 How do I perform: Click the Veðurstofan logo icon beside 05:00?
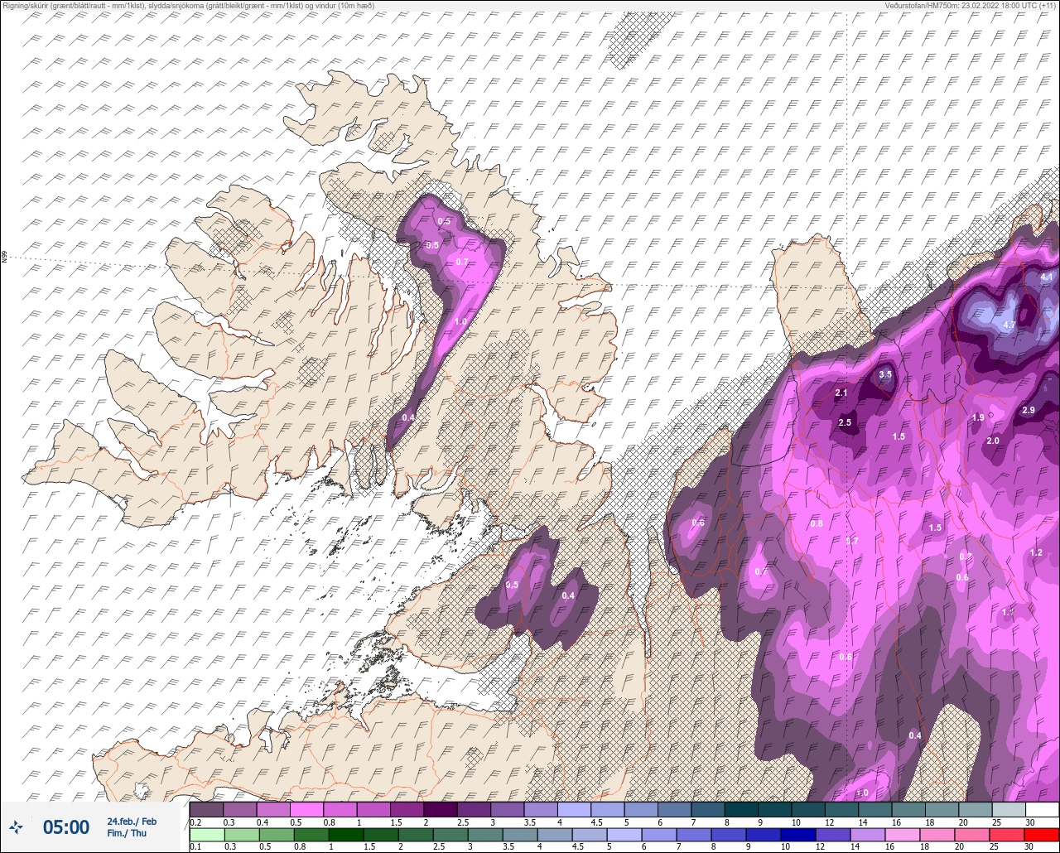(x=16, y=827)
